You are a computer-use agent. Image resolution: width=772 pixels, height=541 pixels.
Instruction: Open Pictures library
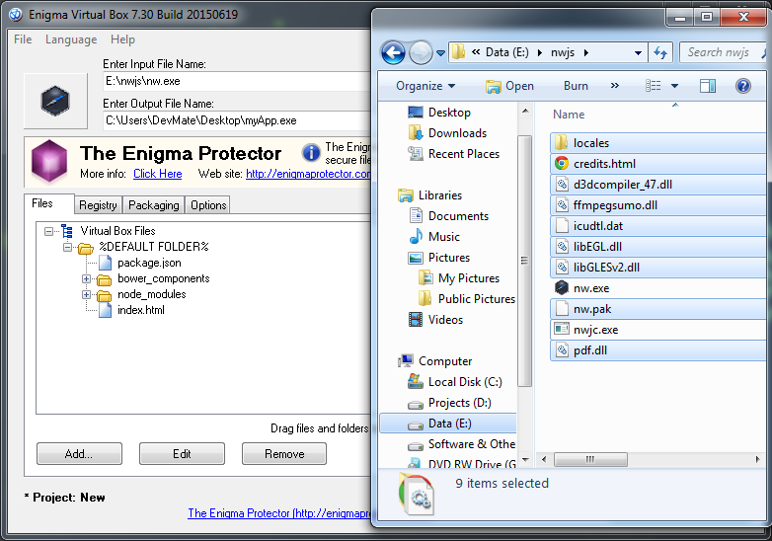[439, 257]
